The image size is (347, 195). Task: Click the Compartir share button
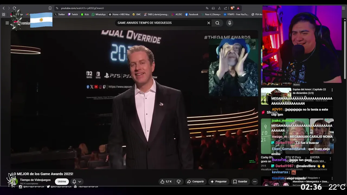pos(195,181)
